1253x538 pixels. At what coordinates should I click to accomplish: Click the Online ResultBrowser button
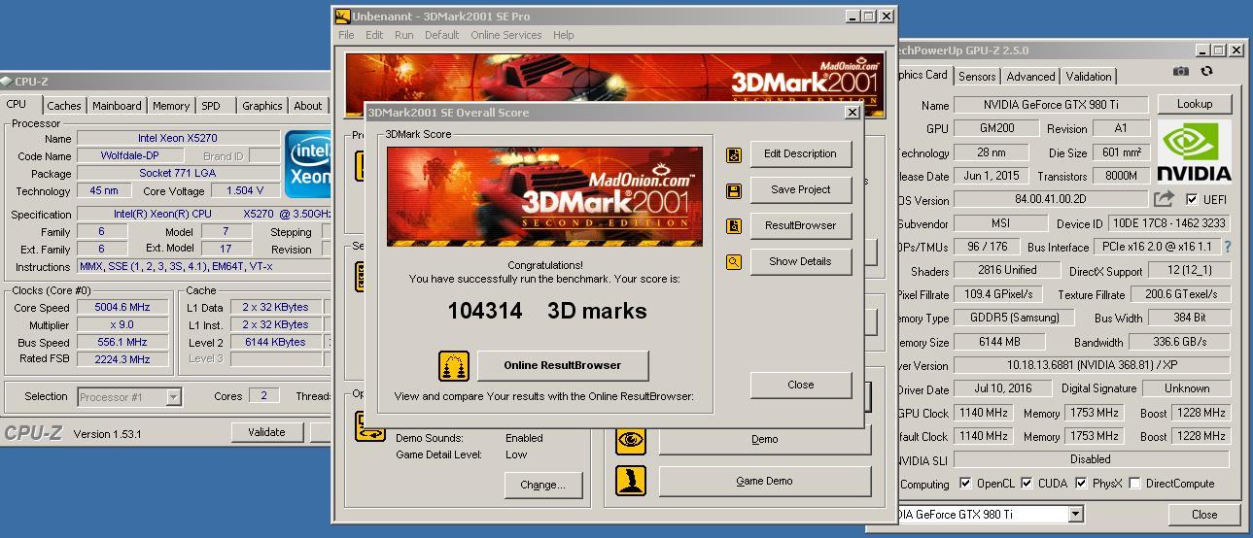coord(562,365)
